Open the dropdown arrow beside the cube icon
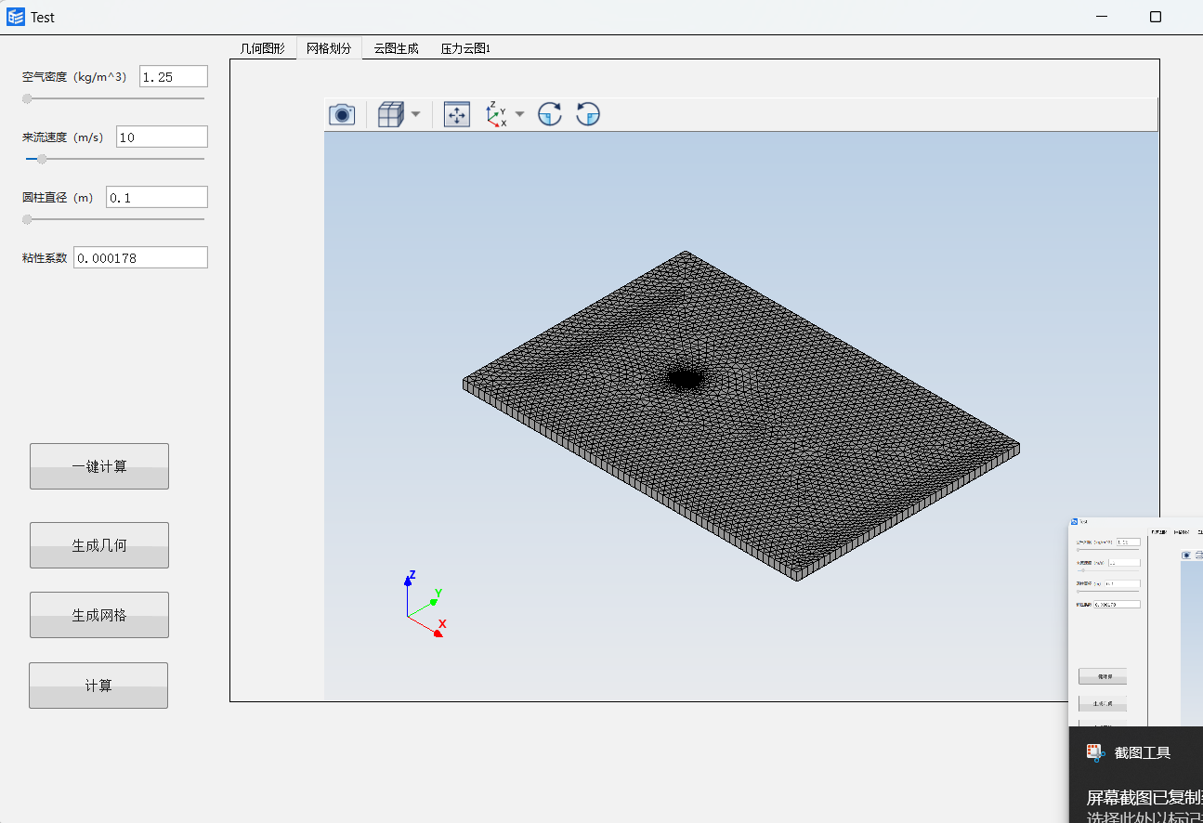Image resolution: width=1203 pixels, height=823 pixels. 415,114
